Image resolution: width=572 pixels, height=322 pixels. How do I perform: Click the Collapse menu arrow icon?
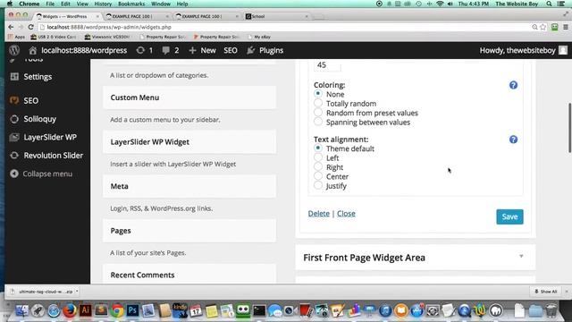click(14, 174)
